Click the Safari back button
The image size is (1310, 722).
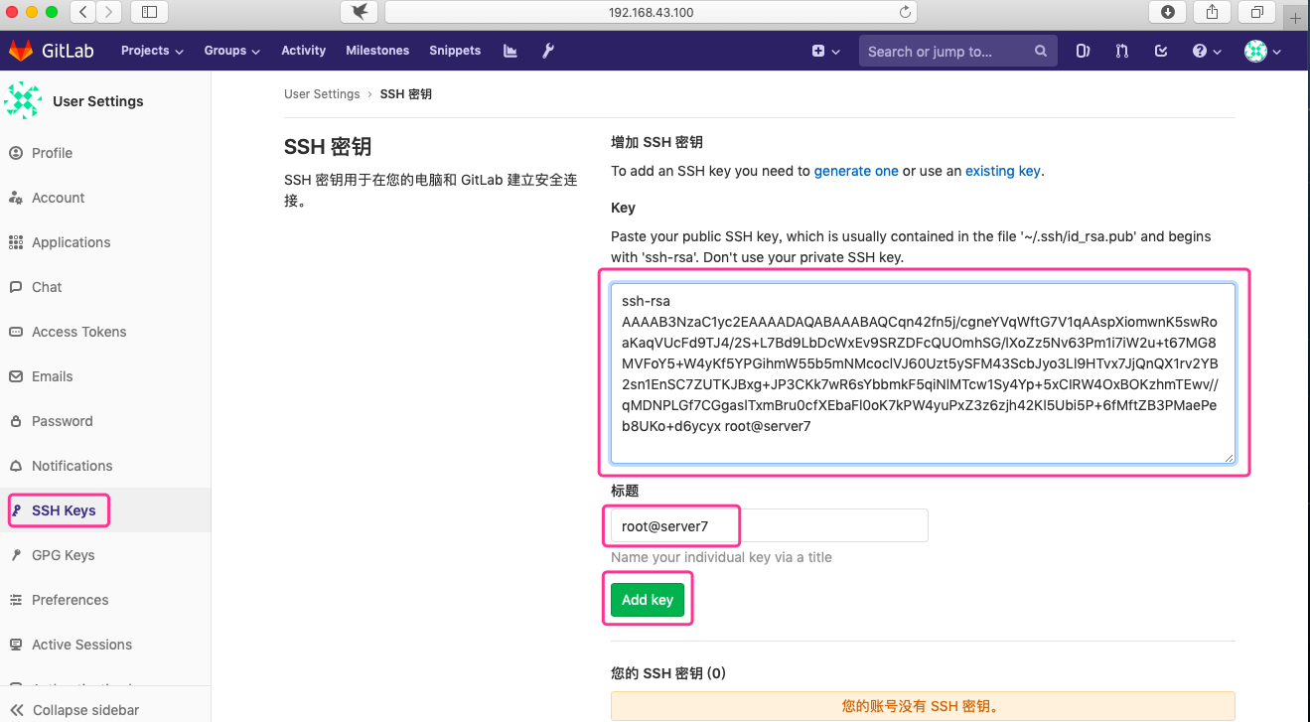point(83,12)
